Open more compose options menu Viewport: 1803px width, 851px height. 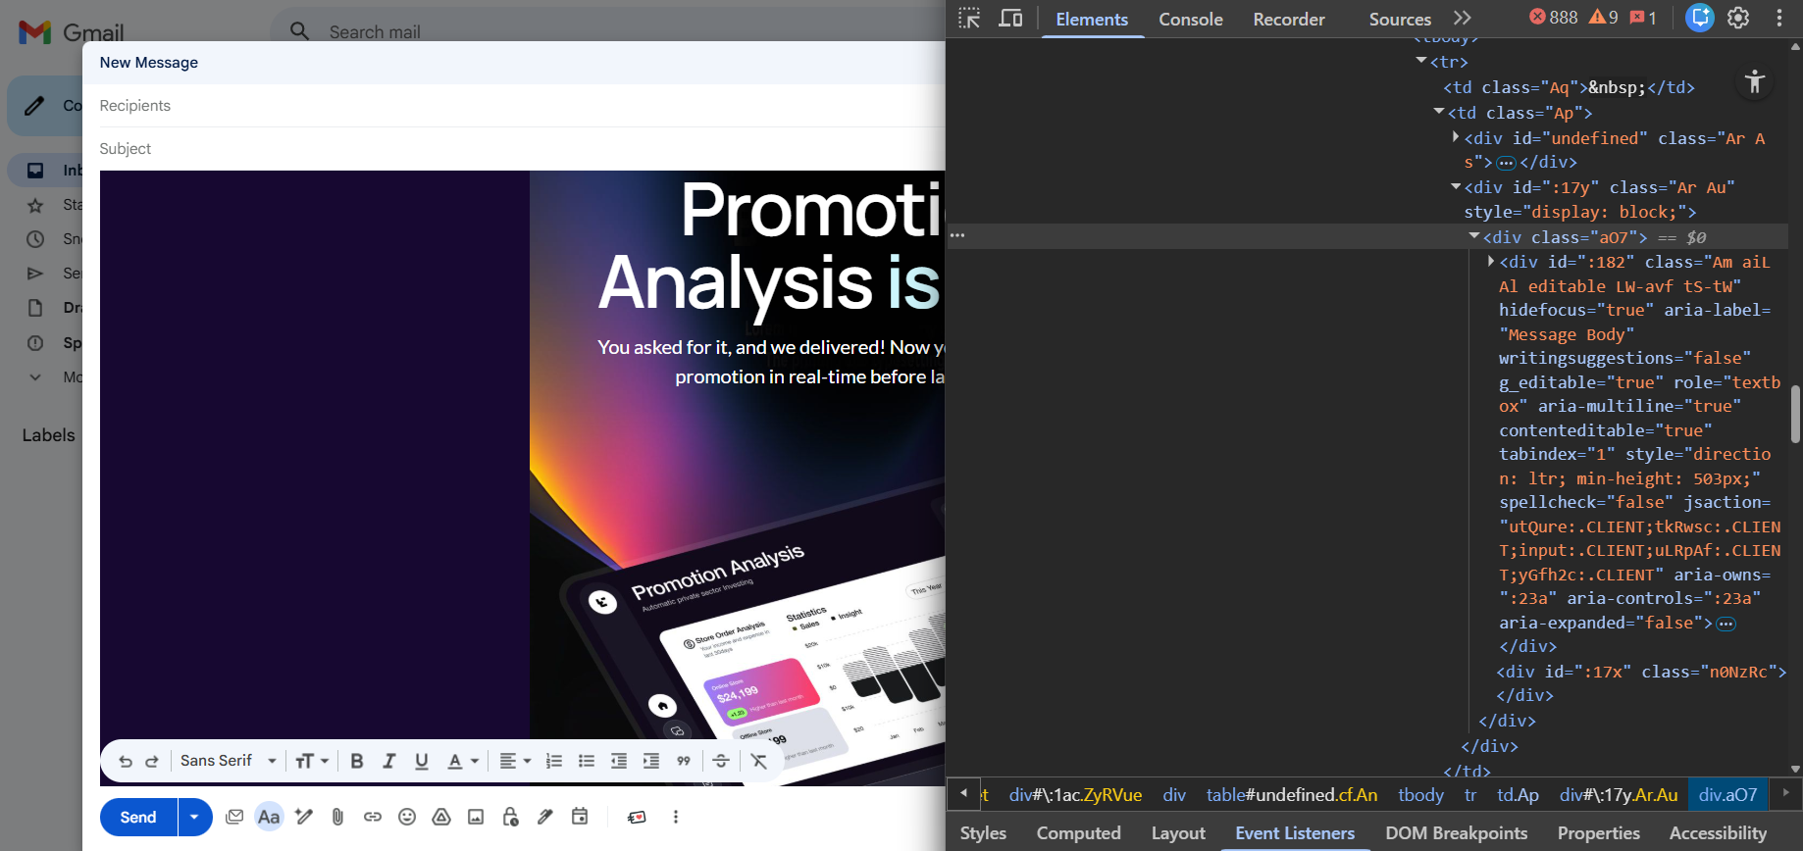676,817
